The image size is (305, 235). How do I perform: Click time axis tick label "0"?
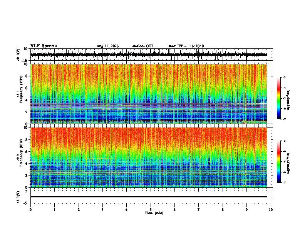[30, 210]
